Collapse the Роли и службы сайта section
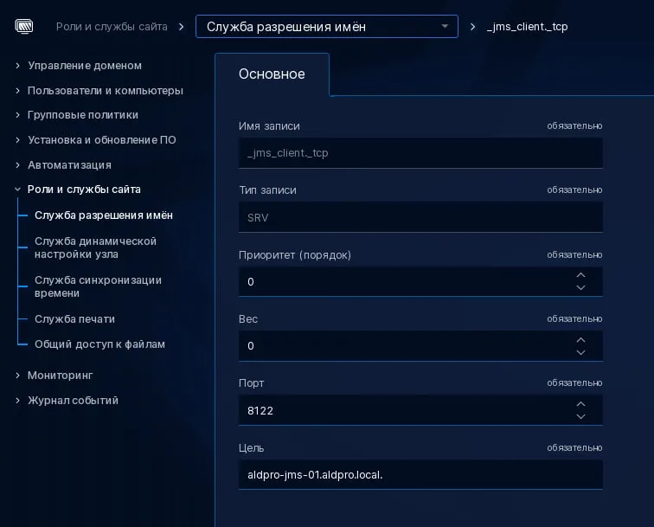 (17, 190)
